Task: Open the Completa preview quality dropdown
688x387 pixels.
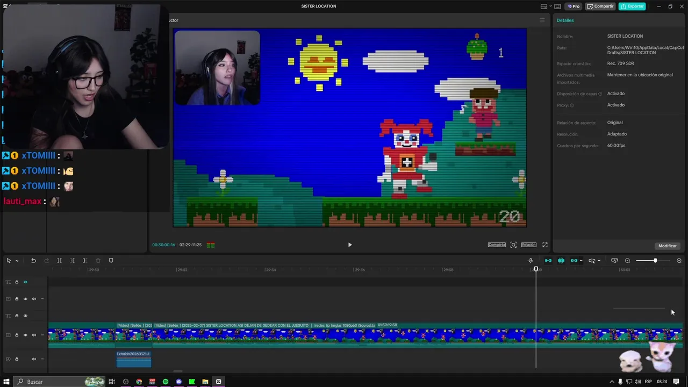Action: point(497,245)
